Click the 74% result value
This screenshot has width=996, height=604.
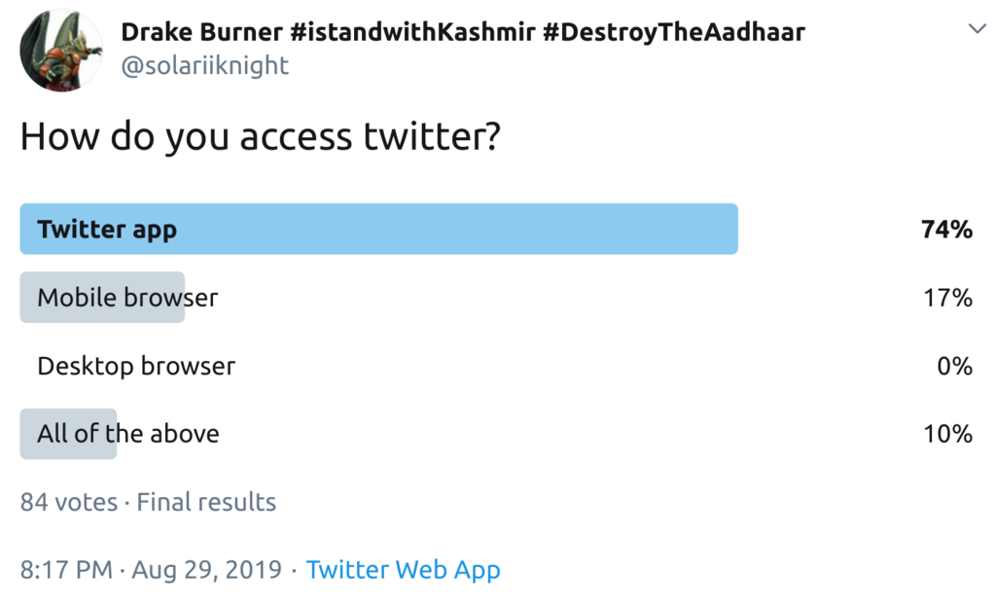(947, 230)
